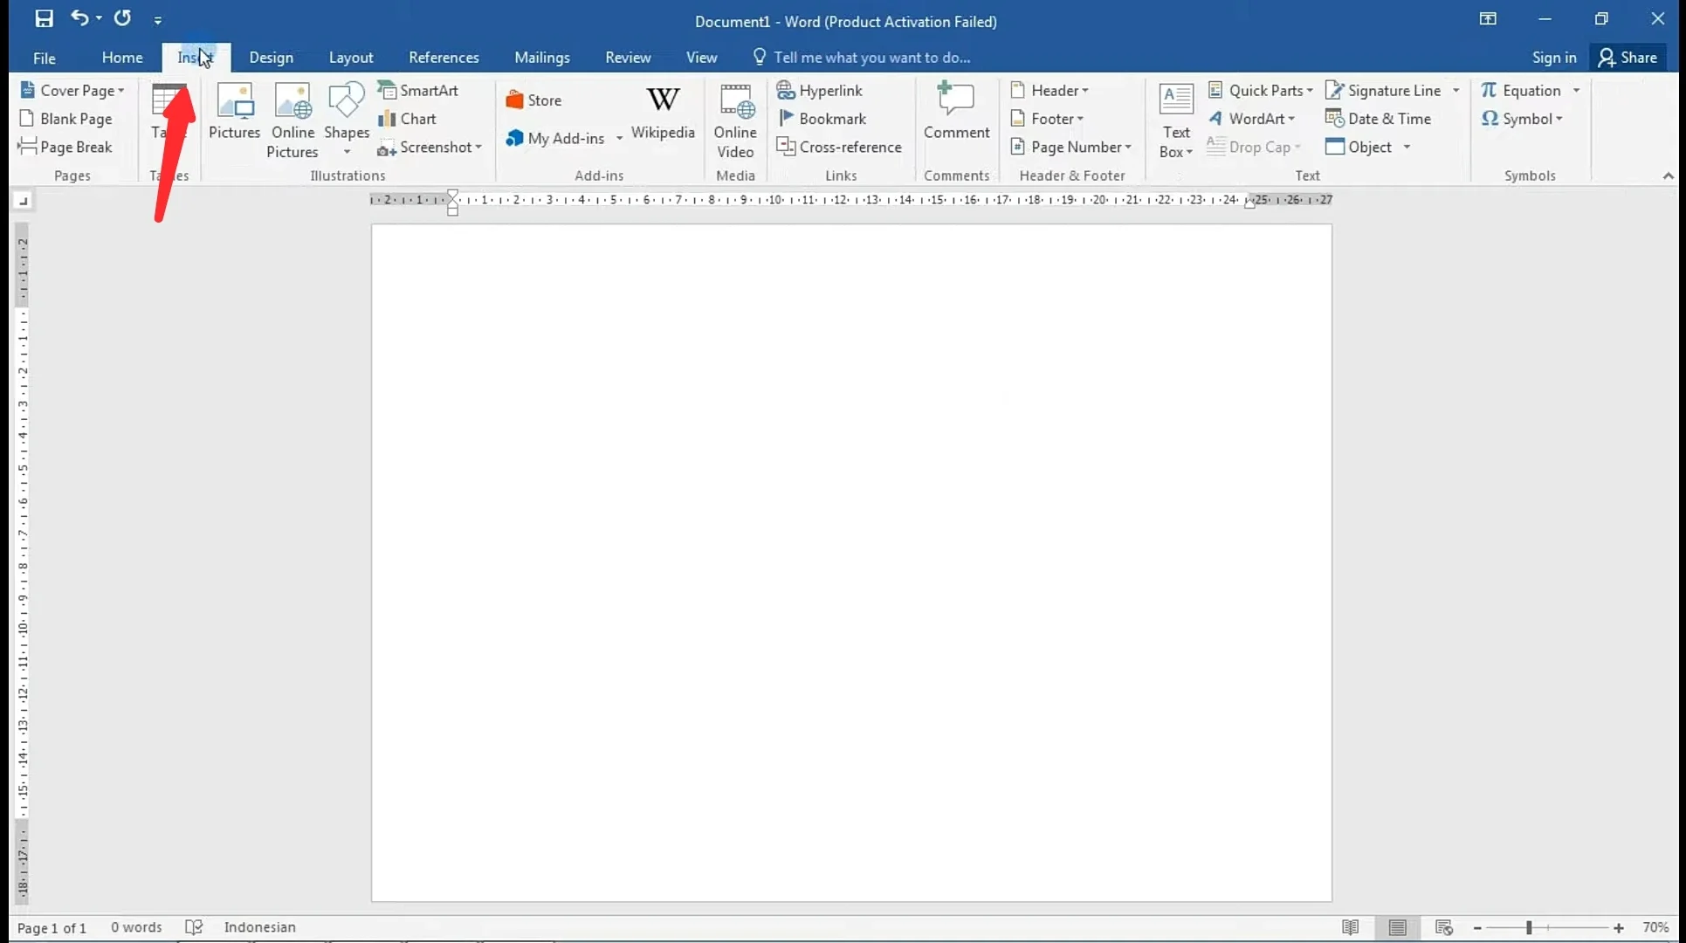Viewport: 1686px width, 943px height.
Task: Open the Footer dropdown
Action: click(1047, 119)
